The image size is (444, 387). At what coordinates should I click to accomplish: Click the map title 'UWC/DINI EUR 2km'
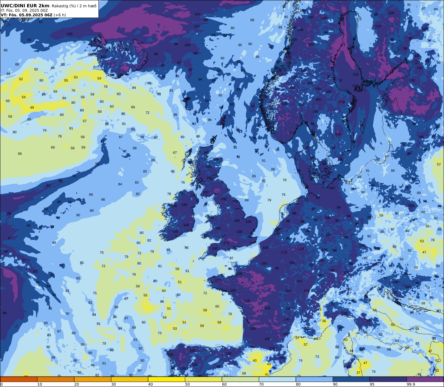pos(25,6)
